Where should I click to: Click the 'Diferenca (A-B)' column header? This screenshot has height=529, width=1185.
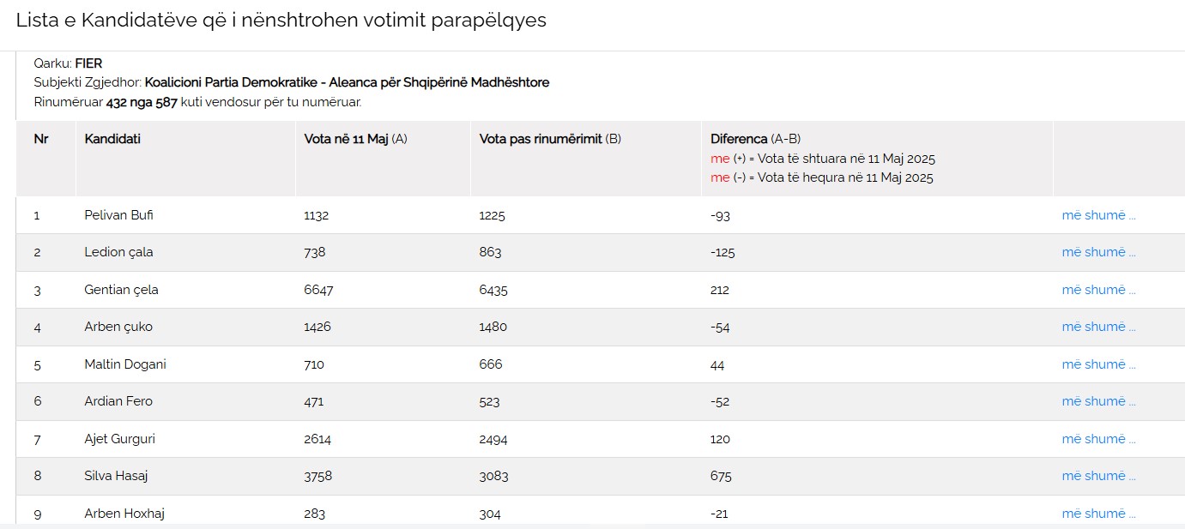pos(755,139)
